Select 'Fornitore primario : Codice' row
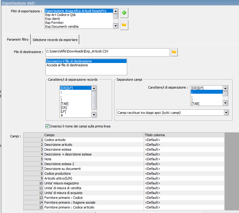The width and height of the screenshot is (239, 213). [94, 198]
